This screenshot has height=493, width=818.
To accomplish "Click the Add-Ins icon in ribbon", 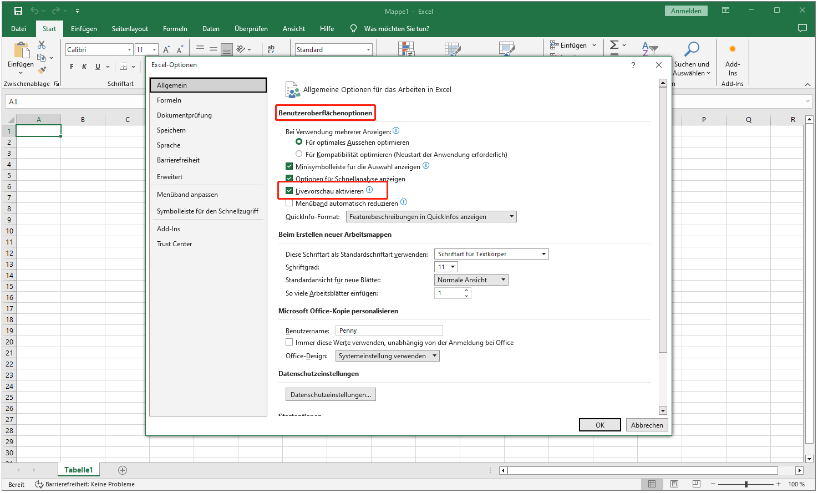I will point(733,49).
